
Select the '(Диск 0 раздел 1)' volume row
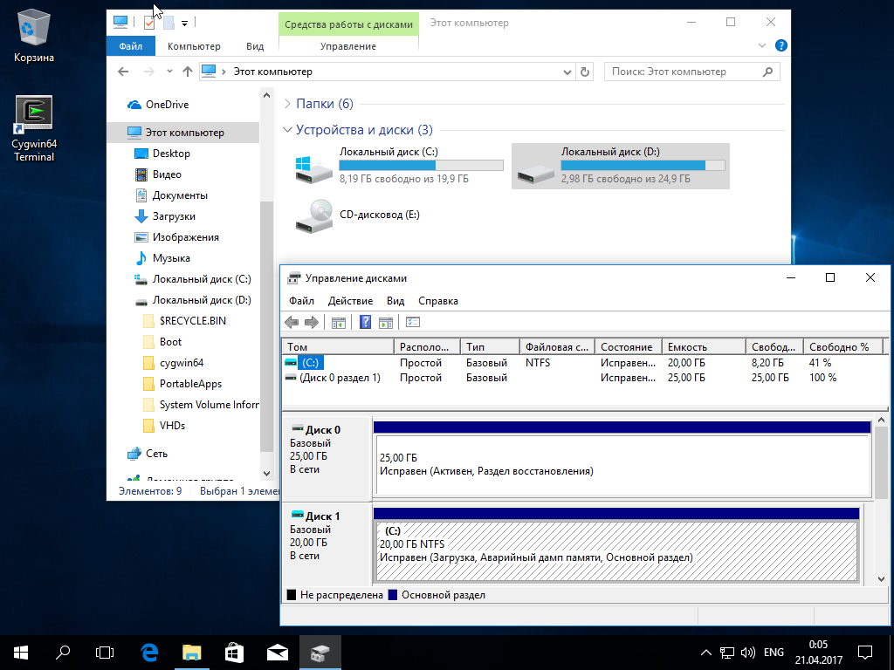584,378
